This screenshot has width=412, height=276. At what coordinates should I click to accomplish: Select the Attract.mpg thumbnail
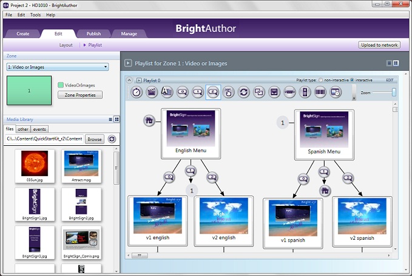(81, 166)
